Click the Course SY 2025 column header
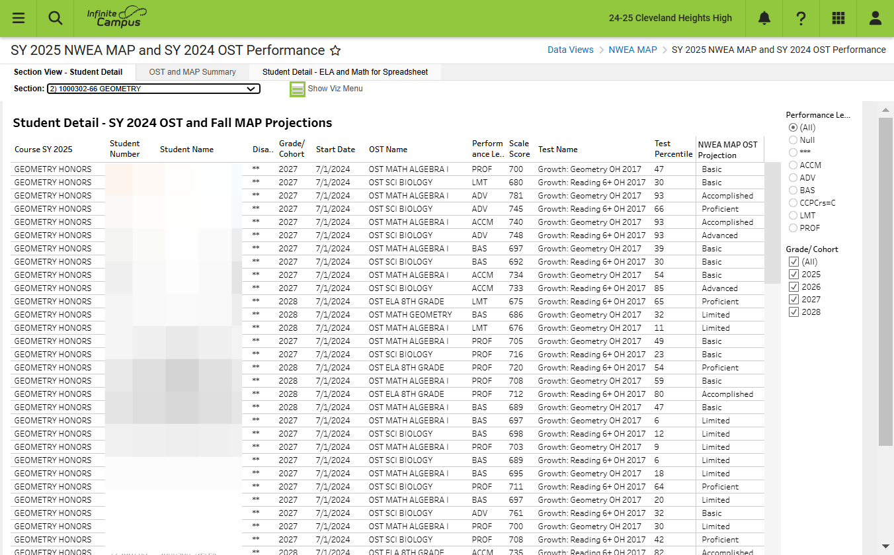894x555 pixels. pos(44,149)
